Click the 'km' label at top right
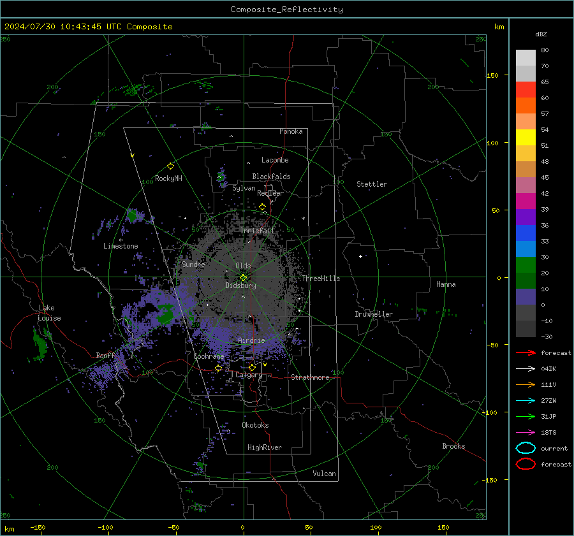The image size is (574, 536). point(499,27)
